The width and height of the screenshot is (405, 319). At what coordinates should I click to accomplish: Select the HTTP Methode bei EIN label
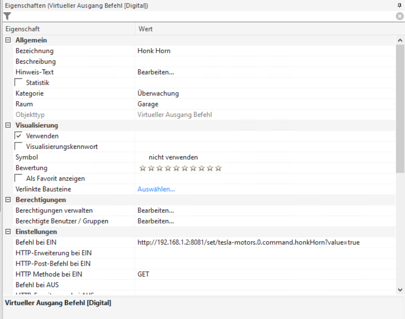[49, 274]
